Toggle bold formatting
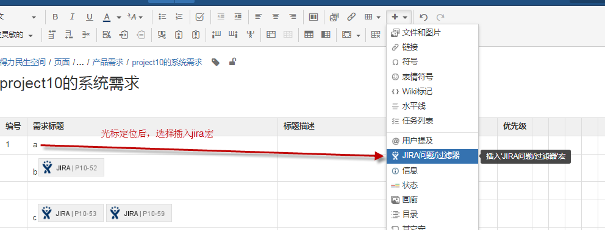The image size is (605, 230). point(55,17)
